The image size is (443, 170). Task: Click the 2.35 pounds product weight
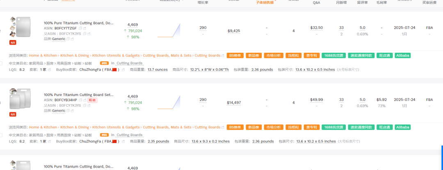coord(158,141)
